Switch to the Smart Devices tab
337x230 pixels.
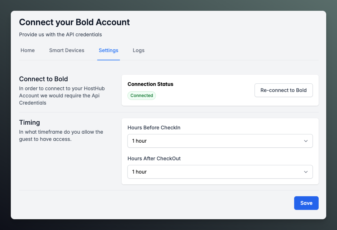(x=67, y=50)
